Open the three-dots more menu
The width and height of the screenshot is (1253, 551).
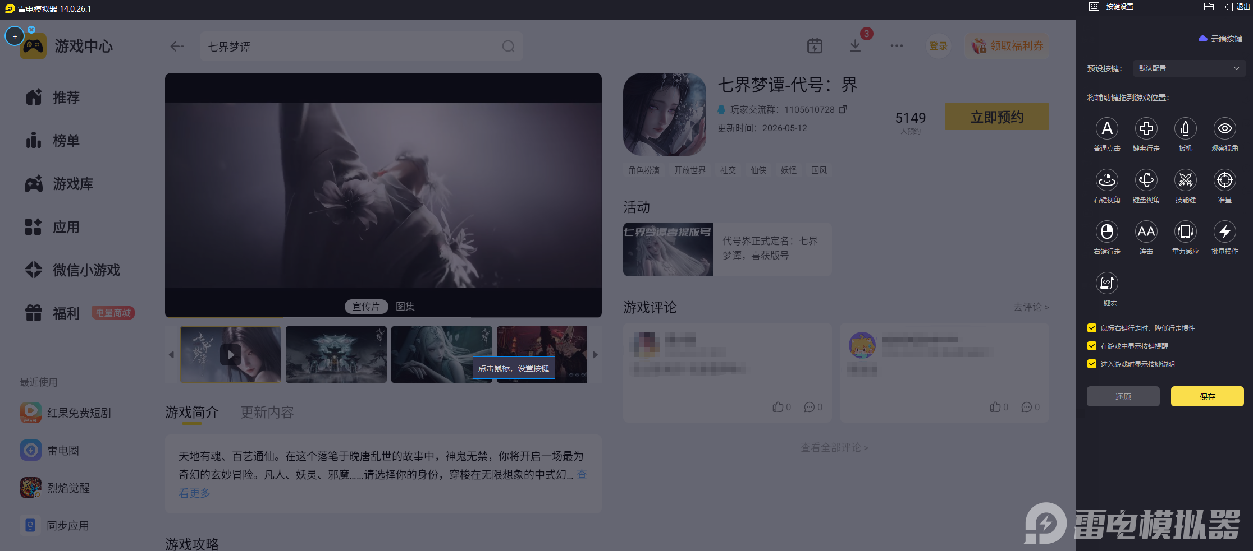[x=897, y=46]
